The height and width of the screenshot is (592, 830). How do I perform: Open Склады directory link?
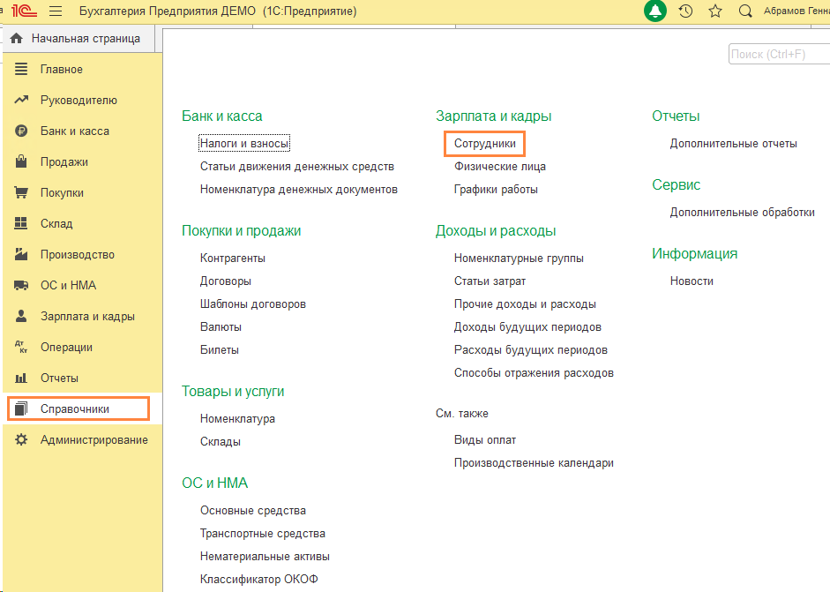pos(221,442)
